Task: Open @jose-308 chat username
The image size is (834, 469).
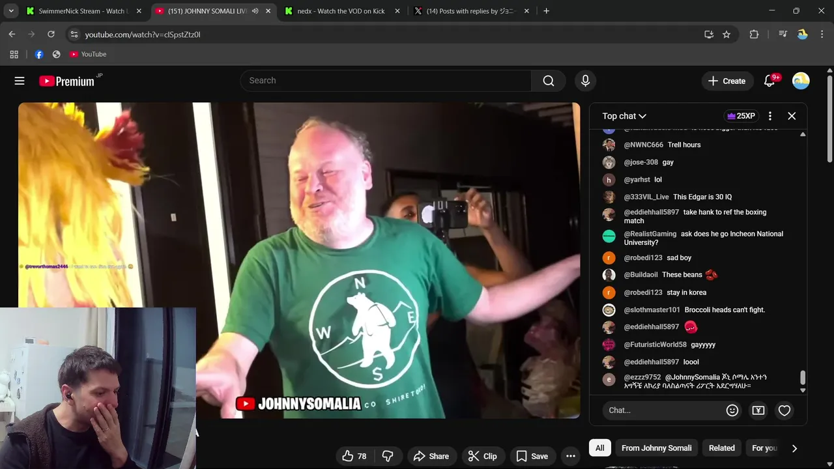Action: (640, 162)
